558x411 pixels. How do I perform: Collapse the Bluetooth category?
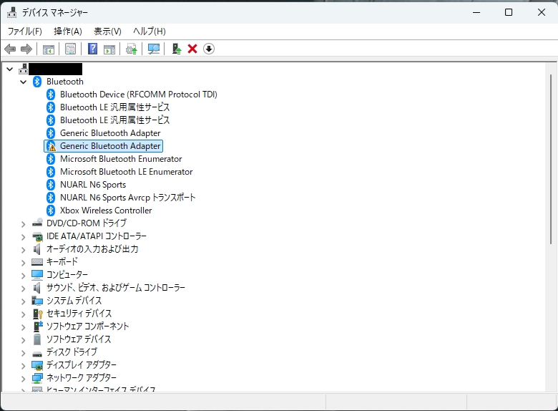tap(24, 82)
